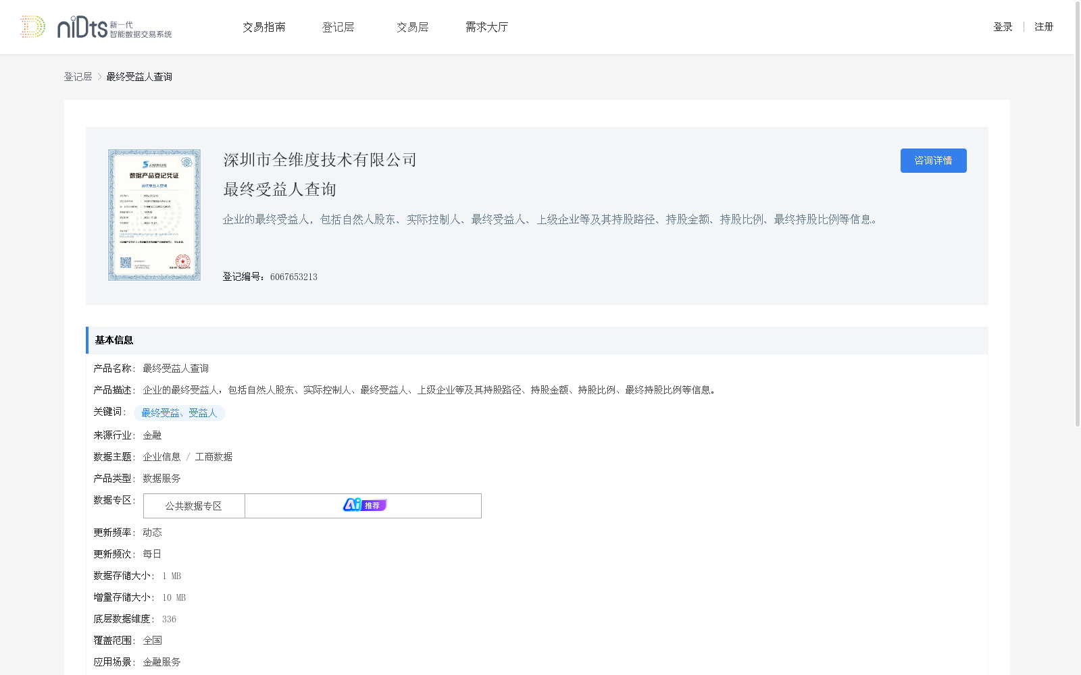The width and height of the screenshot is (1081, 675).
Task: Click the 注册 register link
Action: (x=1044, y=26)
